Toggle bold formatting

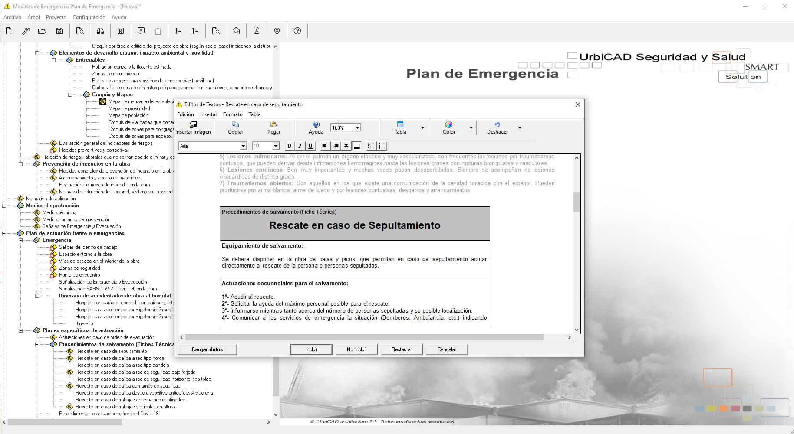289,146
